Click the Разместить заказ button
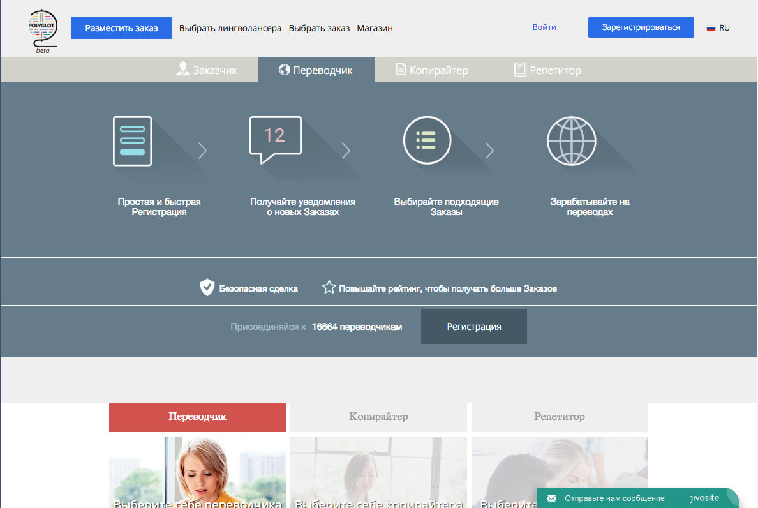Screen dimensions: 758x508 [x=121, y=28]
